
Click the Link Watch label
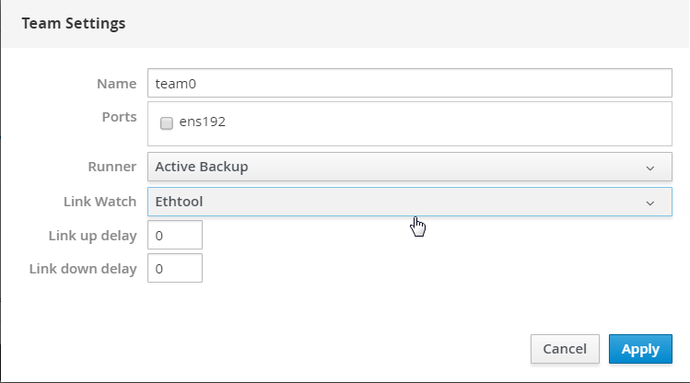click(x=102, y=201)
